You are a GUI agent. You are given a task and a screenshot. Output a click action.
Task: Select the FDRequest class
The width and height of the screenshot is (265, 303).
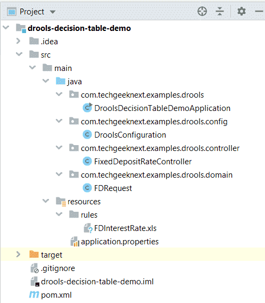click(113, 188)
